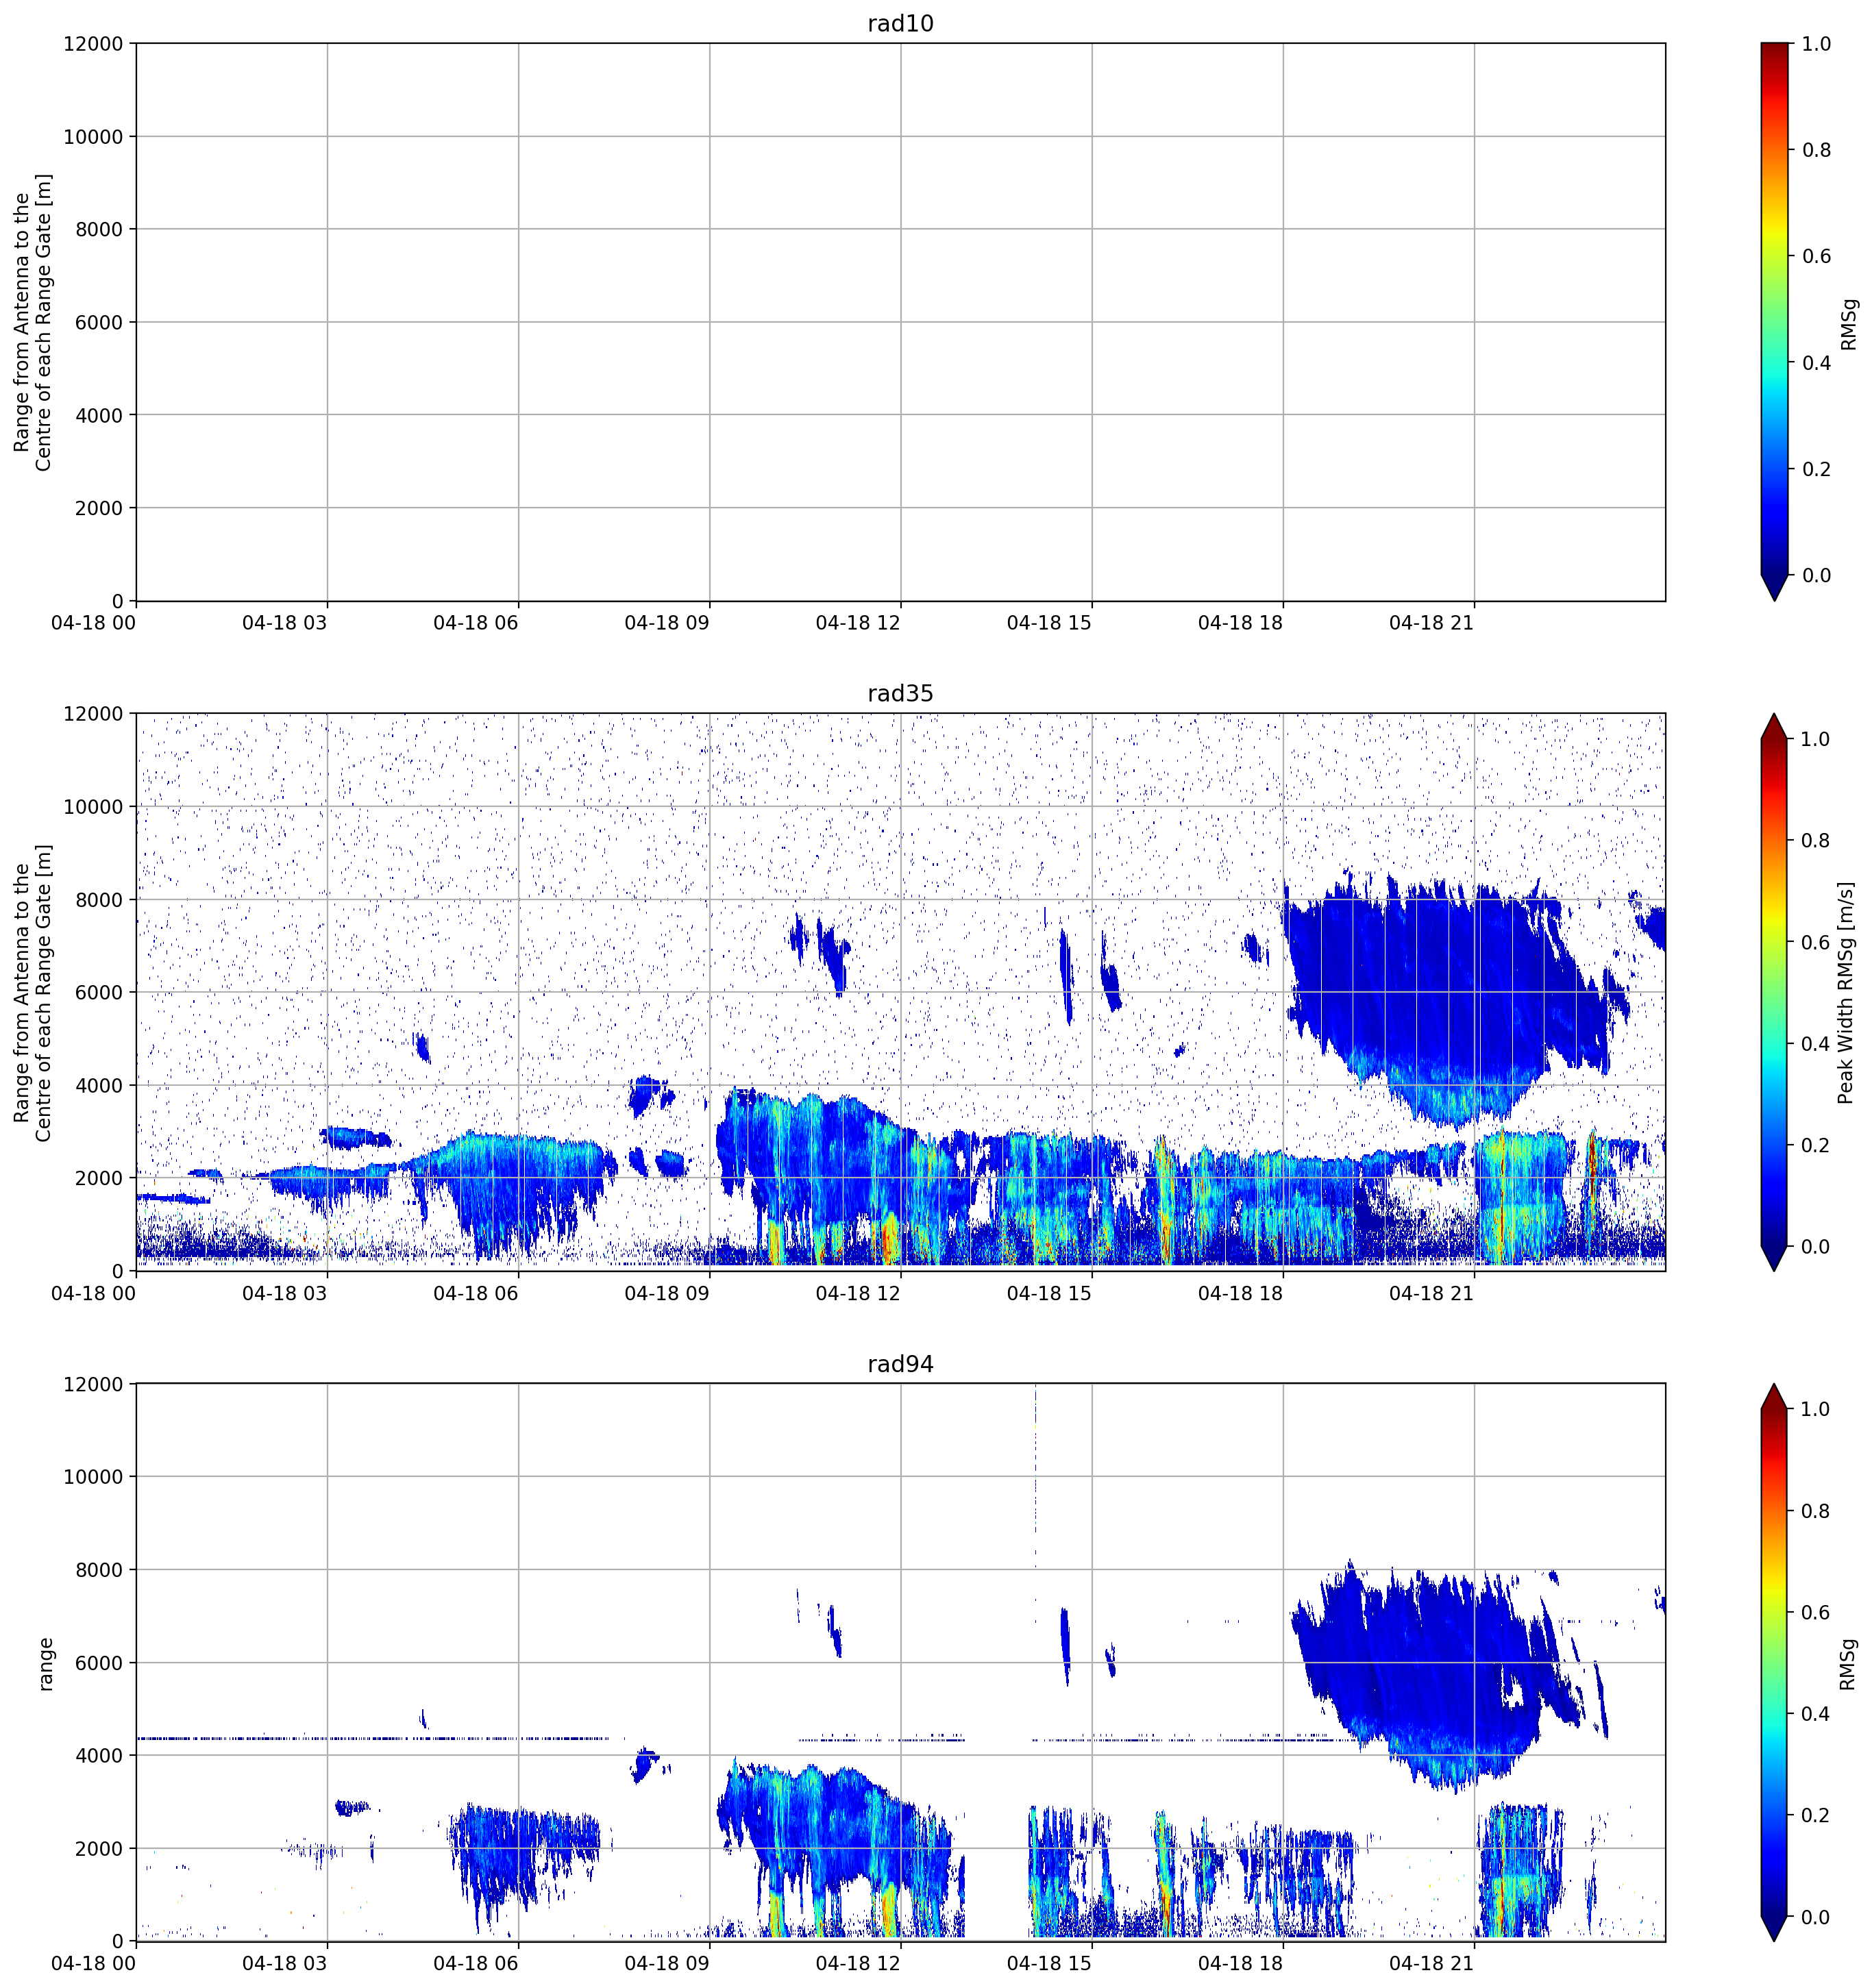Viewport: 1872px width, 1988px height.
Task: Click the 10000 y-tick of rad35
Action: click(x=93, y=807)
